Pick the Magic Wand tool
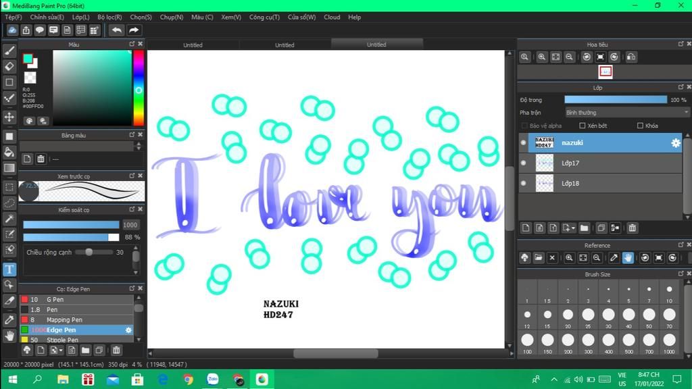The height and width of the screenshot is (389, 692). coord(9,219)
